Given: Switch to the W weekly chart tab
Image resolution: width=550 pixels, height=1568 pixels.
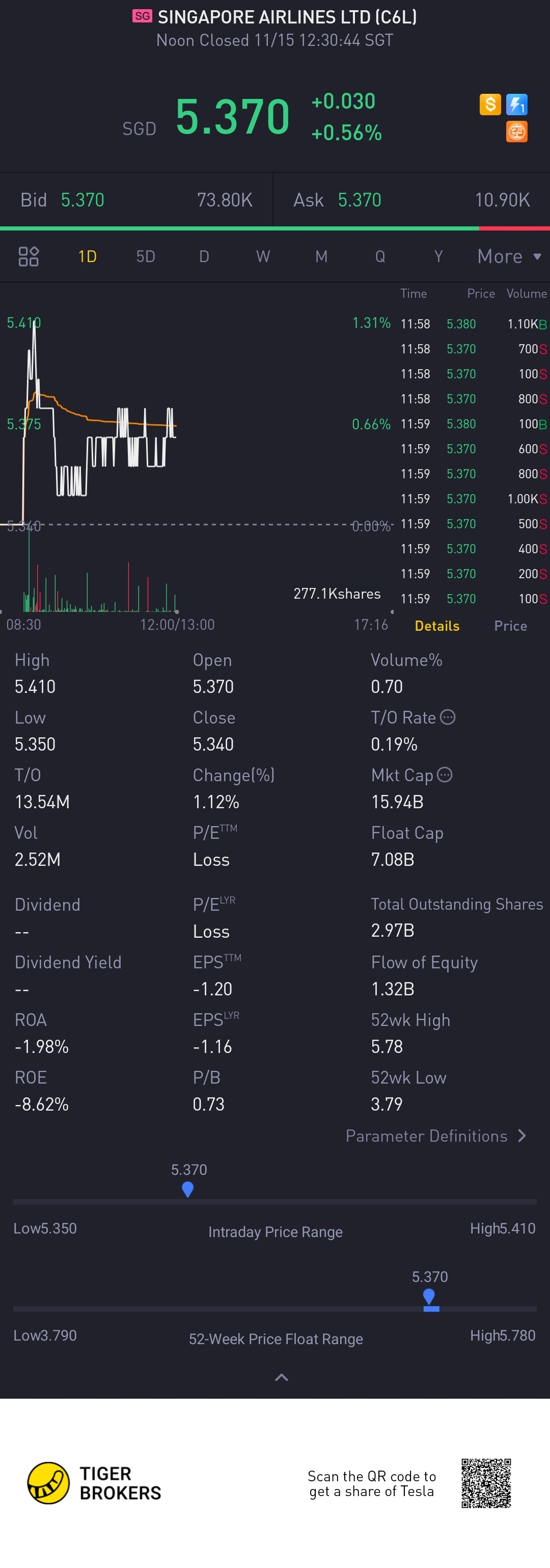Looking at the screenshot, I should tap(263, 256).
